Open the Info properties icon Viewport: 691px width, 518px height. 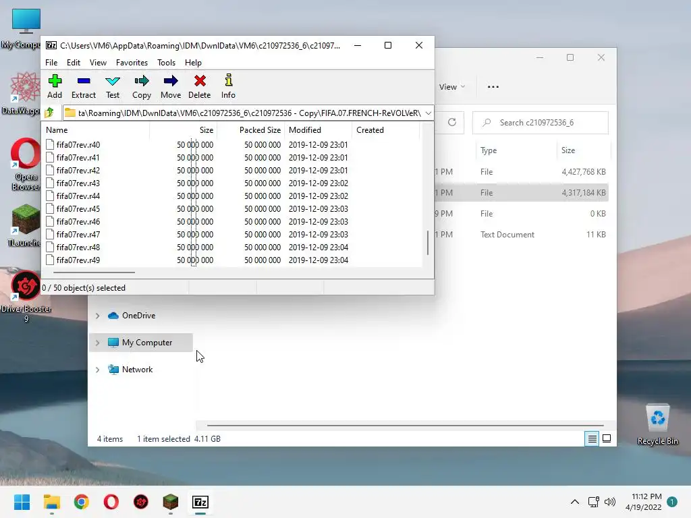coord(228,81)
